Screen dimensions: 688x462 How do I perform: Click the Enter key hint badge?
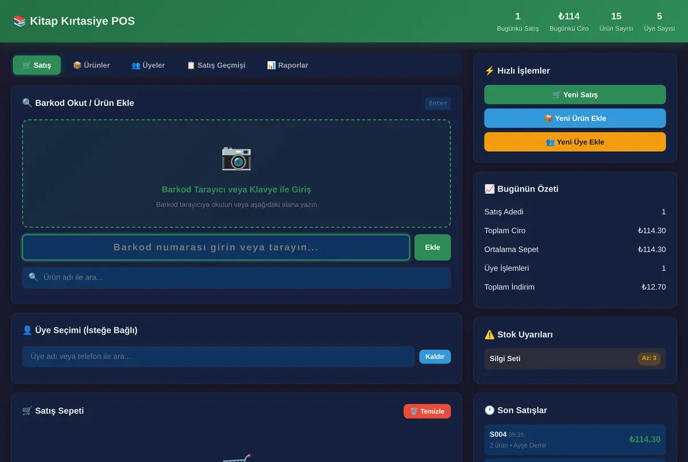[438, 104]
